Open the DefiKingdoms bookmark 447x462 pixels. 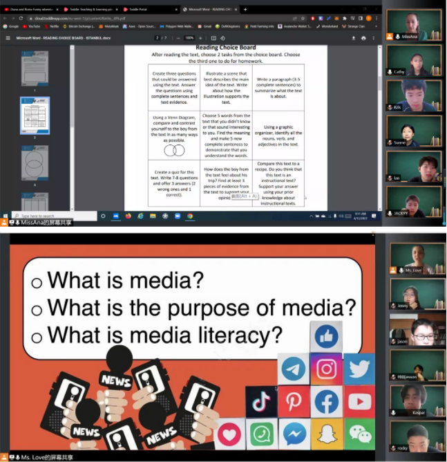[228, 26]
